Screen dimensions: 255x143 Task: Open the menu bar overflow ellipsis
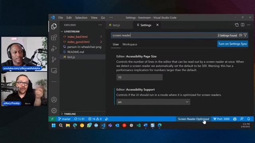point(111,17)
